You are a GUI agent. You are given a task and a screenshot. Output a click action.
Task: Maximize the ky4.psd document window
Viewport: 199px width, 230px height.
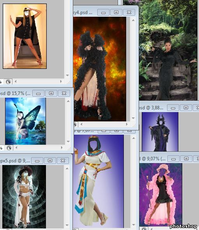click(x=116, y=12)
